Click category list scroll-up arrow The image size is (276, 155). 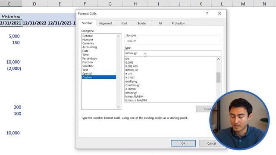coord(118,36)
